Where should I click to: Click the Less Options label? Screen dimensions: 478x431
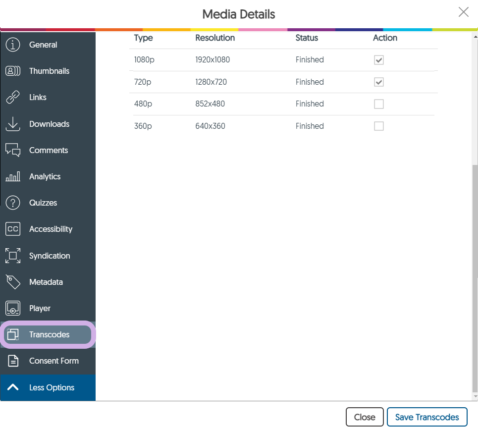point(52,387)
